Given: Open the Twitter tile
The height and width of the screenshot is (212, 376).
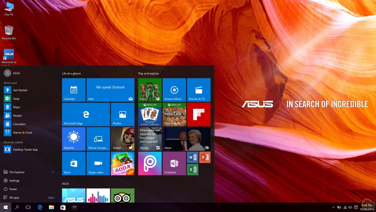Looking at the screenshot, I should 123,139.
